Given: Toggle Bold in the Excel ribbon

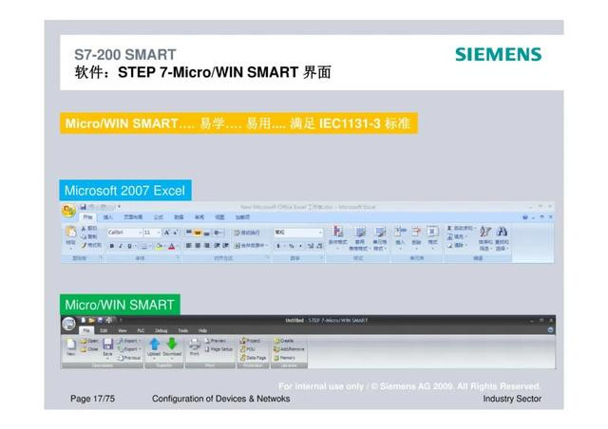Looking at the screenshot, I should (x=112, y=246).
